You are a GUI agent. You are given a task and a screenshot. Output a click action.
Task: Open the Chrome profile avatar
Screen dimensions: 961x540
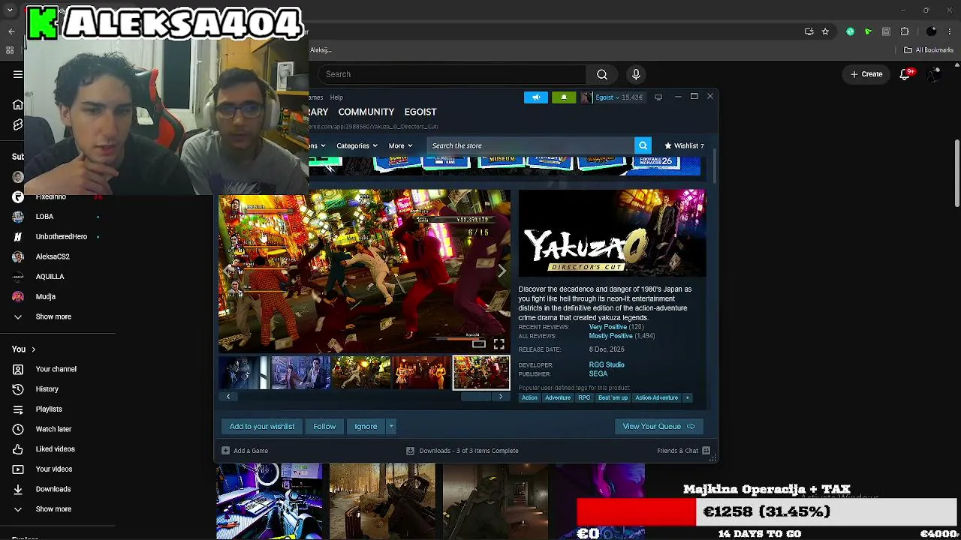tap(932, 31)
